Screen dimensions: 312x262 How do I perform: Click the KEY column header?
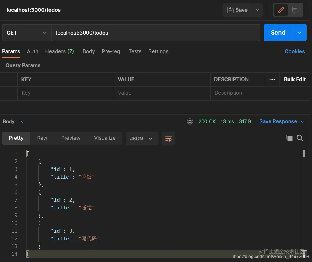(26, 79)
